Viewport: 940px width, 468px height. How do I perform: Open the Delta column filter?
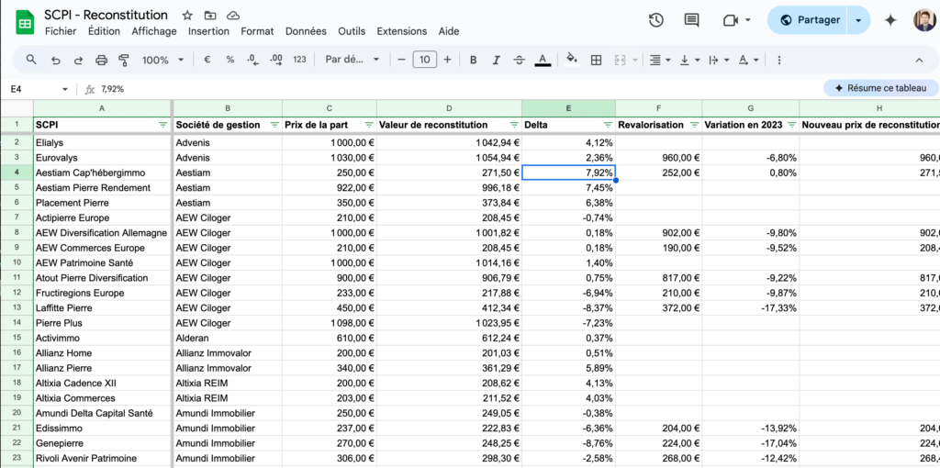[x=608, y=125]
